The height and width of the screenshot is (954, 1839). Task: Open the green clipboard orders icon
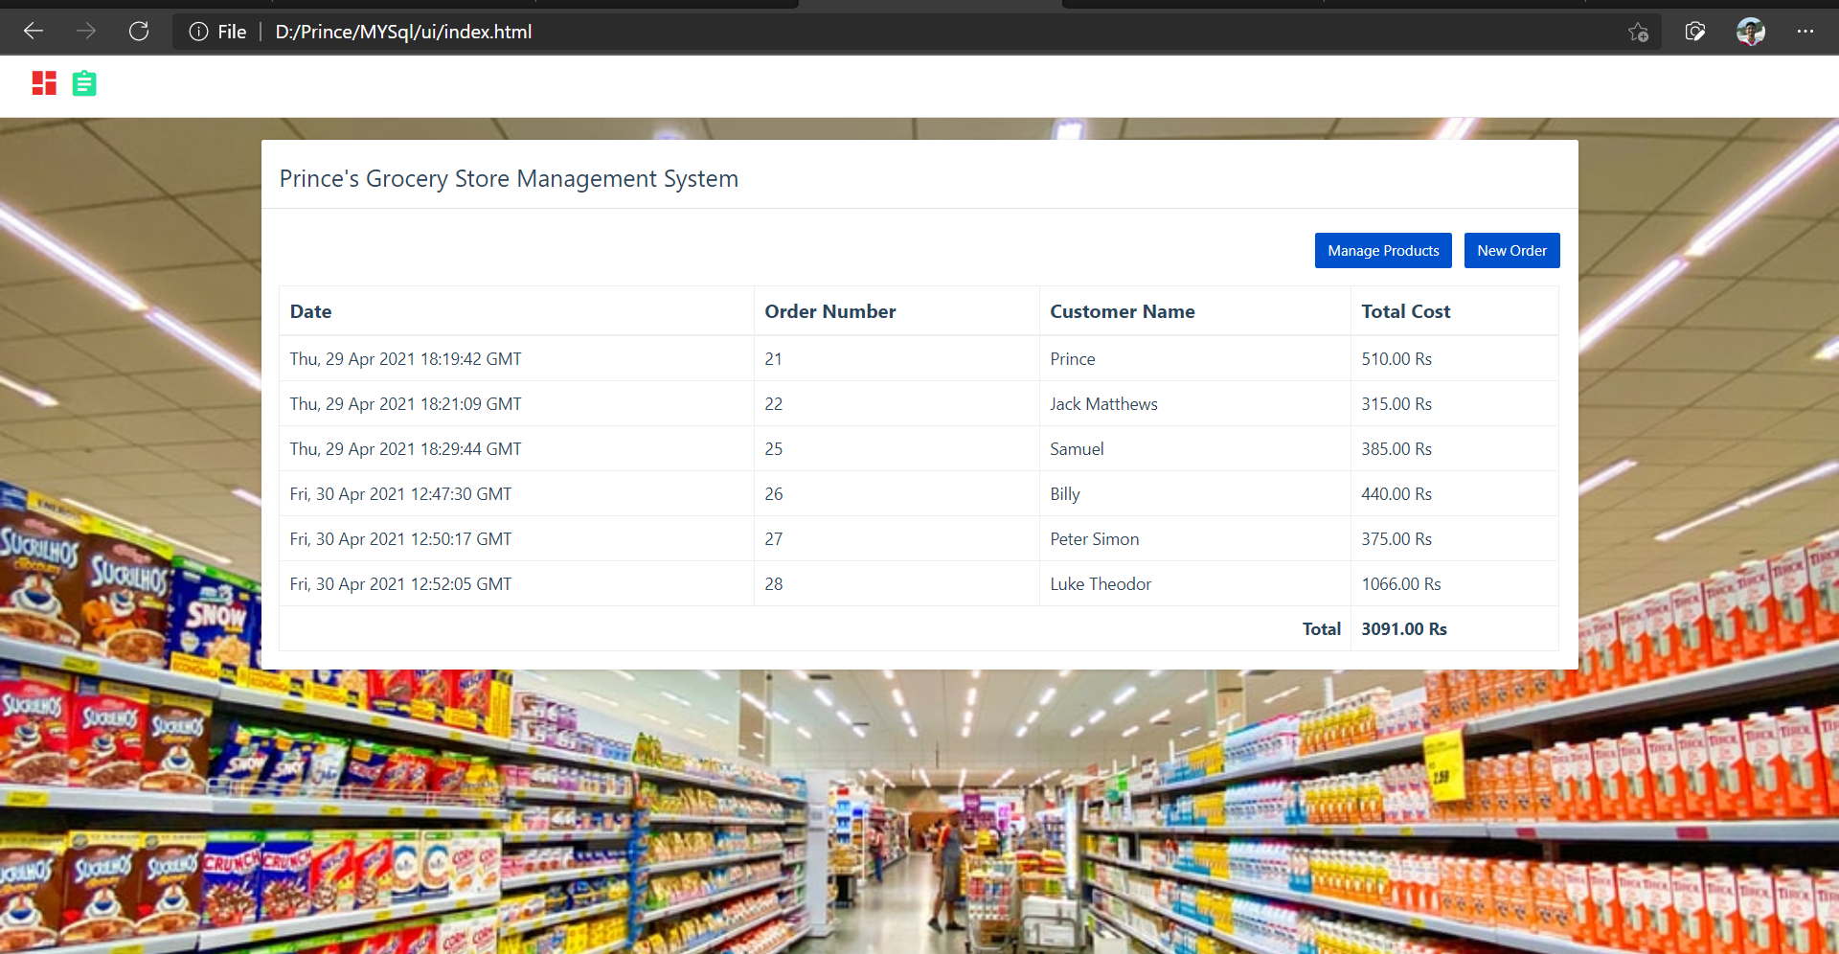tap(84, 83)
